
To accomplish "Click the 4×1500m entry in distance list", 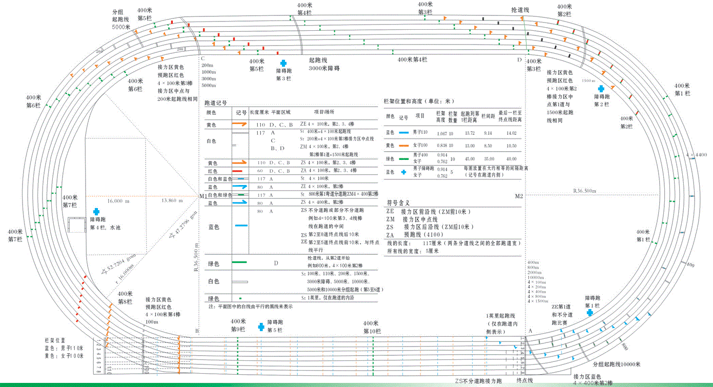I will point(537,301).
